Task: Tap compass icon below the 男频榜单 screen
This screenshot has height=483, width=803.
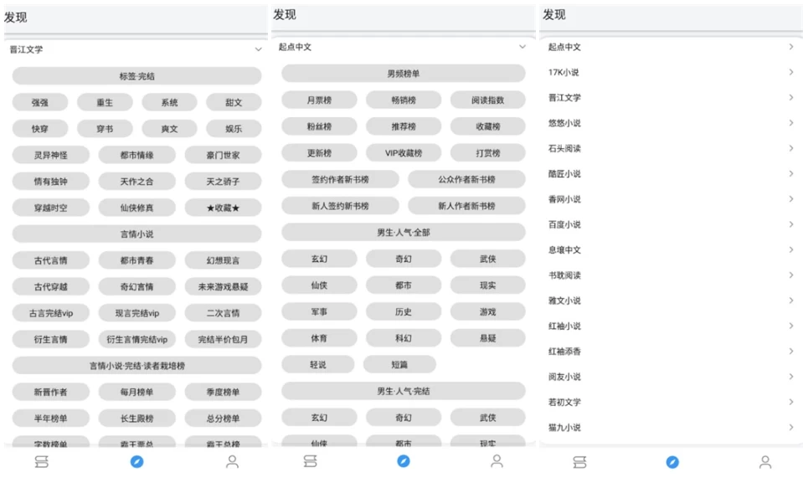Action: (x=404, y=461)
